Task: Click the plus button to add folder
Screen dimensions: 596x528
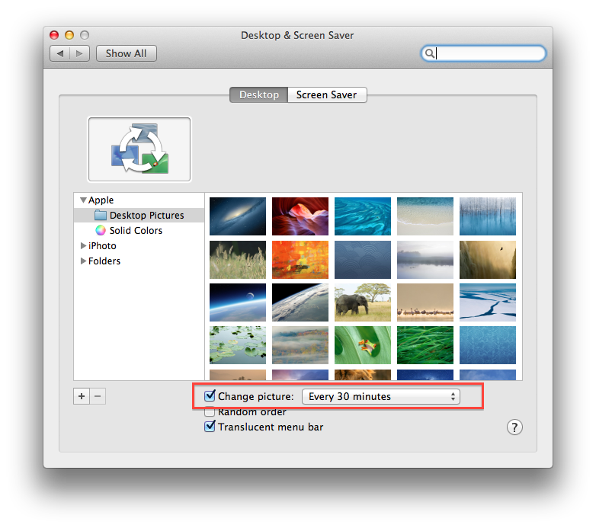Action: point(82,396)
